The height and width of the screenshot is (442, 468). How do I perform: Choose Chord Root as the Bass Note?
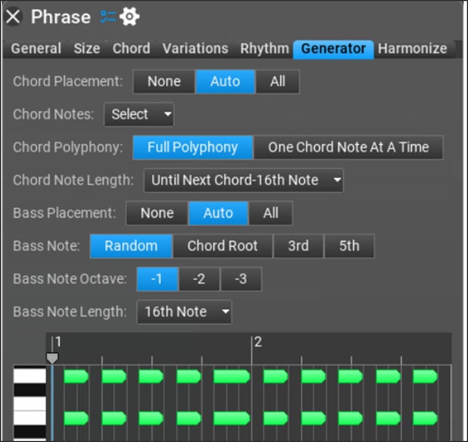223,246
